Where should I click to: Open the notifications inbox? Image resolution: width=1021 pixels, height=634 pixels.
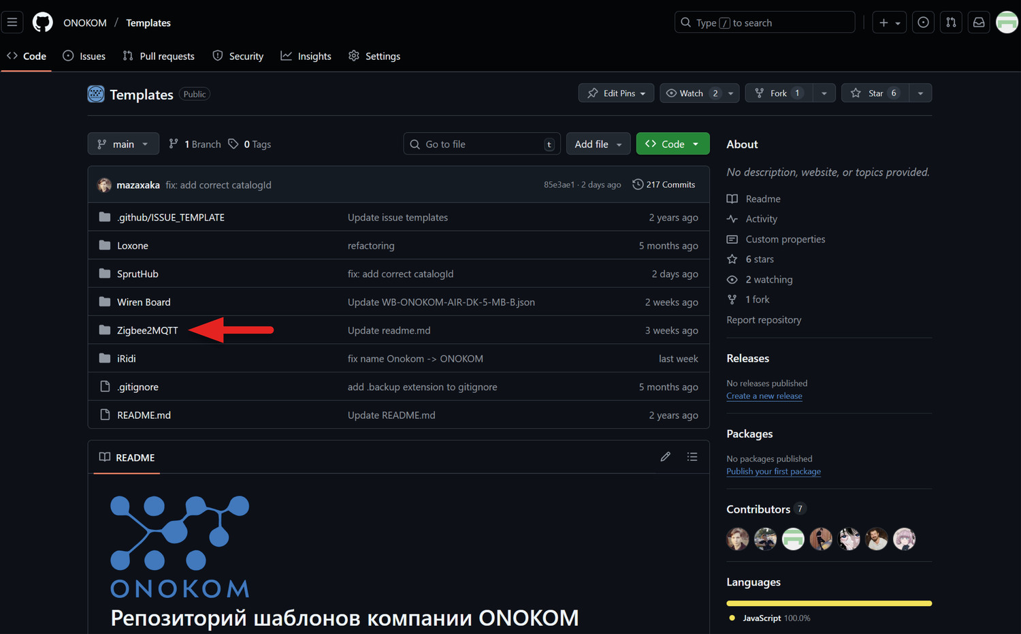click(x=978, y=22)
